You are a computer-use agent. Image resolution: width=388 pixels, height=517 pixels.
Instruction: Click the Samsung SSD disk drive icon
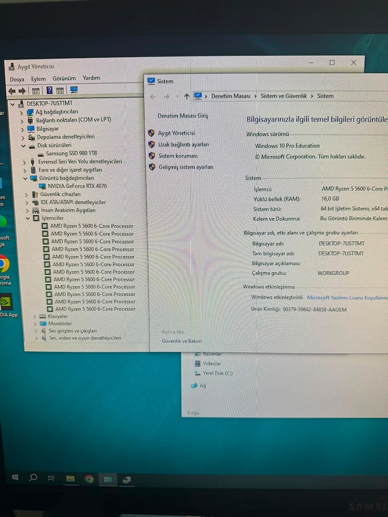click(x=40, y=154)
